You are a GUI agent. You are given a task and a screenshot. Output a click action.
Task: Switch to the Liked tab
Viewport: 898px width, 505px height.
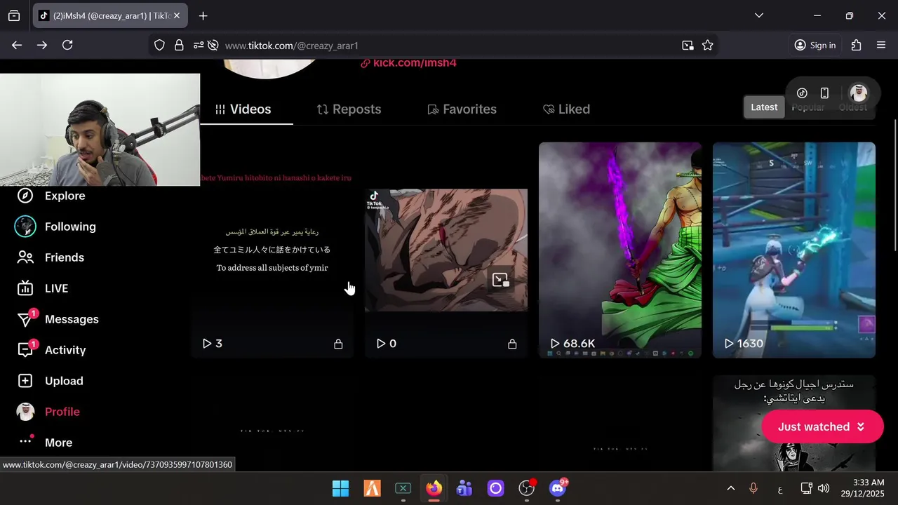(x=566, y=109)
